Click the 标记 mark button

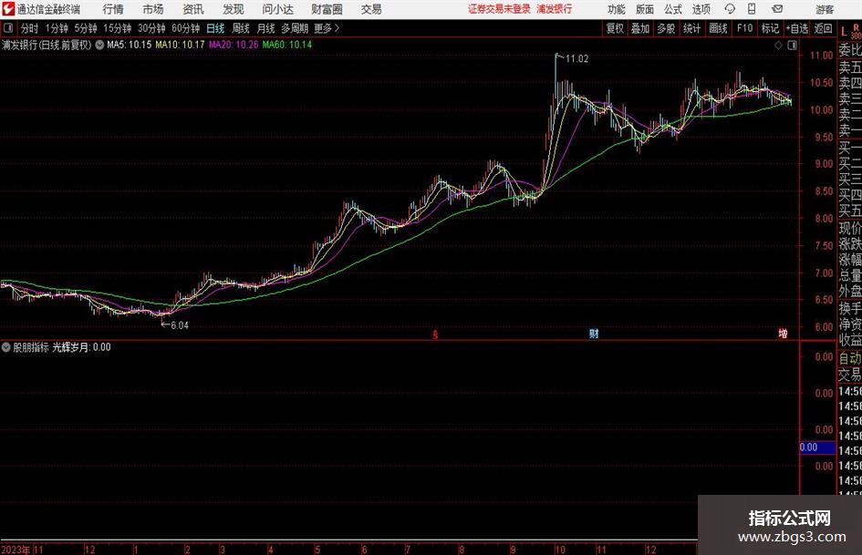click(x=770, y=28)
